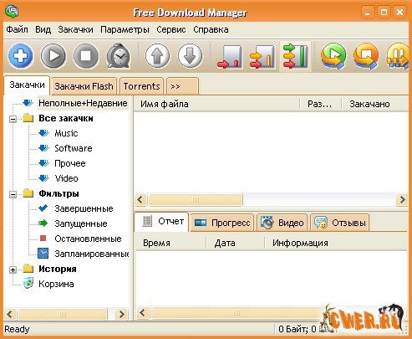Select Неполные+Недавние in the tree
The image size is (412, 339).
[83, 103]
